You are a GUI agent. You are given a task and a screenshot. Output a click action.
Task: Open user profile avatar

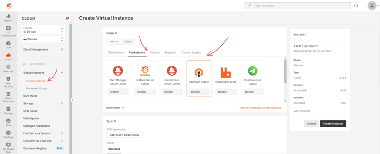372,5
